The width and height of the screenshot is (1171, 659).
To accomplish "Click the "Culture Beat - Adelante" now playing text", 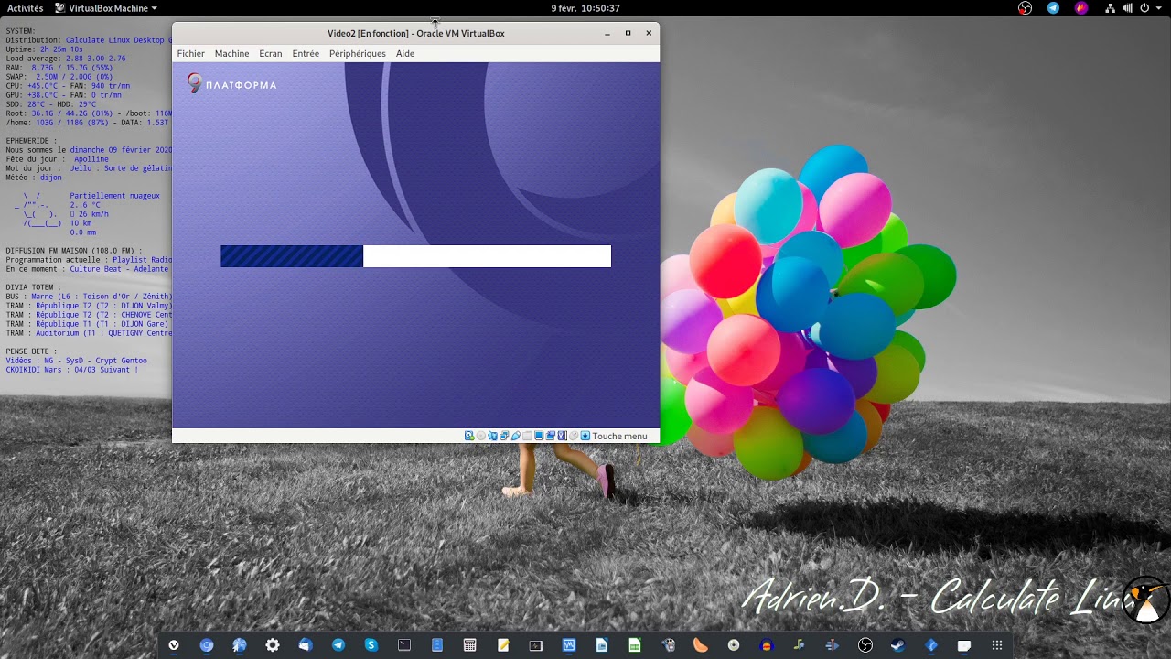I will point(120,269).
